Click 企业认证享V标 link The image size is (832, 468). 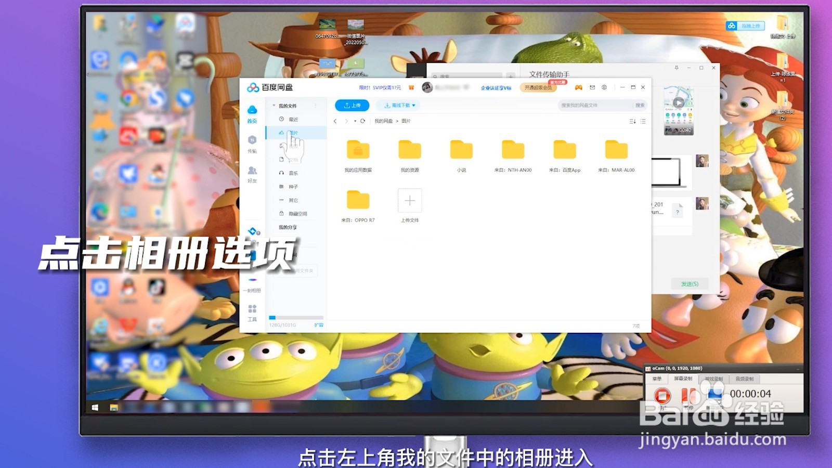[496, 88]
